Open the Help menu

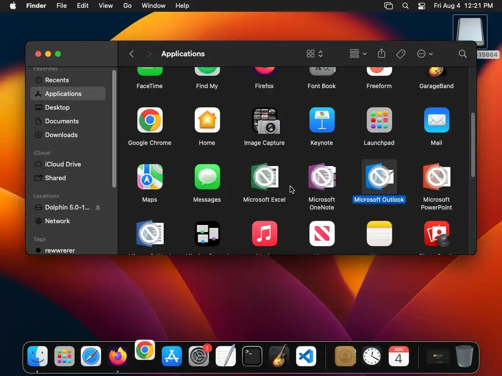click(x=182, y=6)
